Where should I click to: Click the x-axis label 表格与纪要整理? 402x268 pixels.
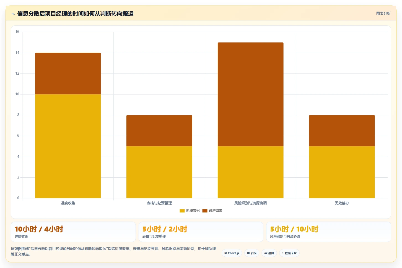159,203
